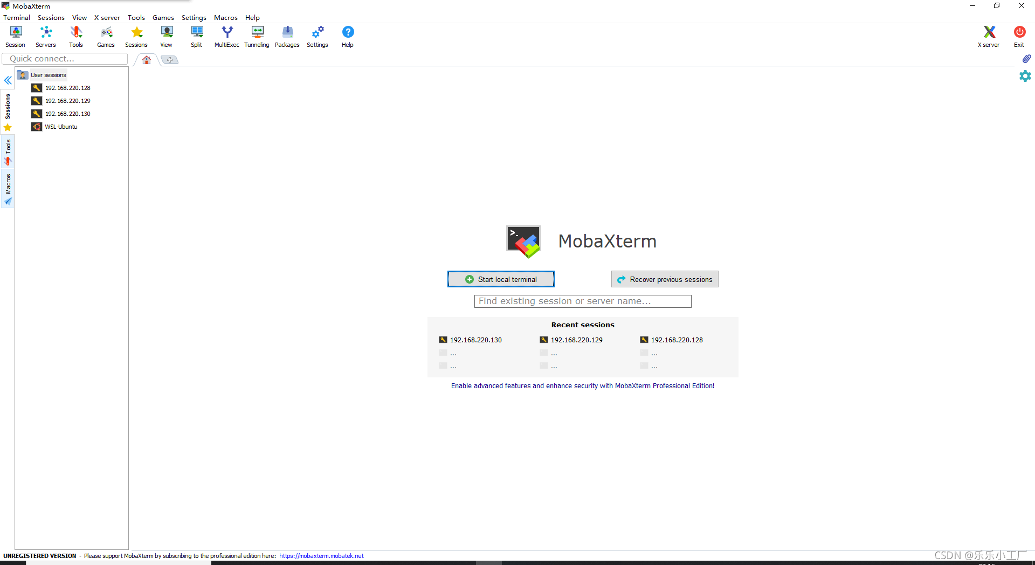Open the View menu
1035x565 pixels.
pos(79,17)
